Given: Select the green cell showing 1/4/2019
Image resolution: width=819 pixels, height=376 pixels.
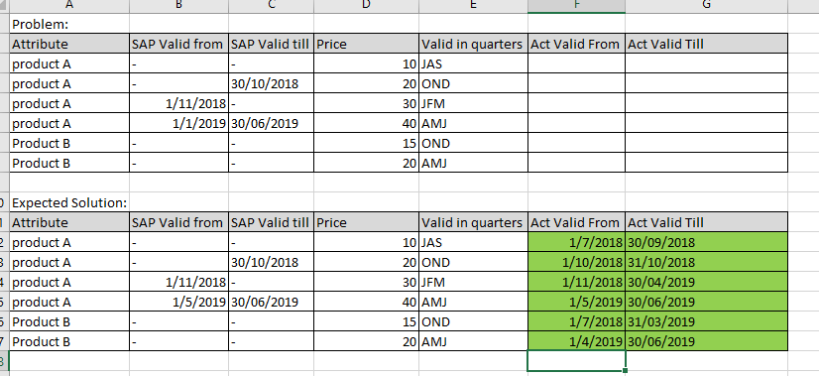Looking at the screenshot, I should tap(576, 342).
